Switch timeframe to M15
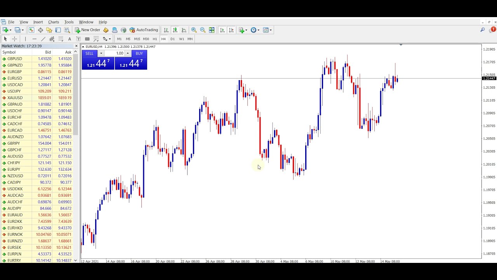 137,39
